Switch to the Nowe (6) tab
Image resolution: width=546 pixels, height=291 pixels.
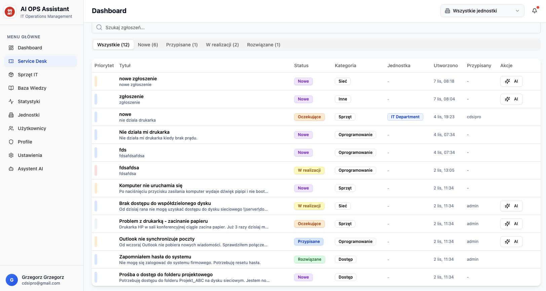pyautogui.click(x=148, y=45)
